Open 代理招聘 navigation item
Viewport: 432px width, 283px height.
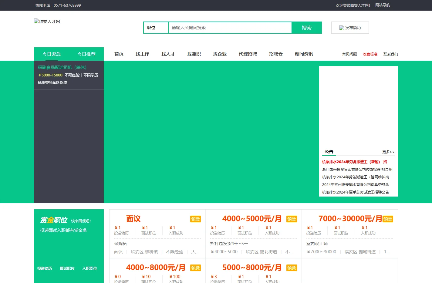click(x=248, y=54)
